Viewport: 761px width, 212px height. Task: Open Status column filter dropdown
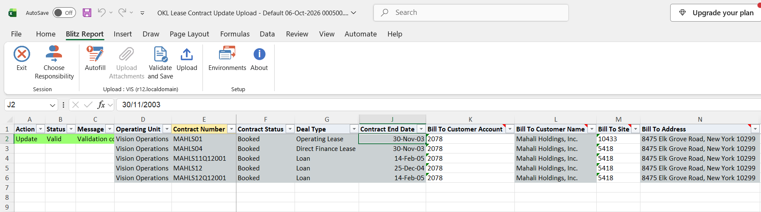[71, 129]
